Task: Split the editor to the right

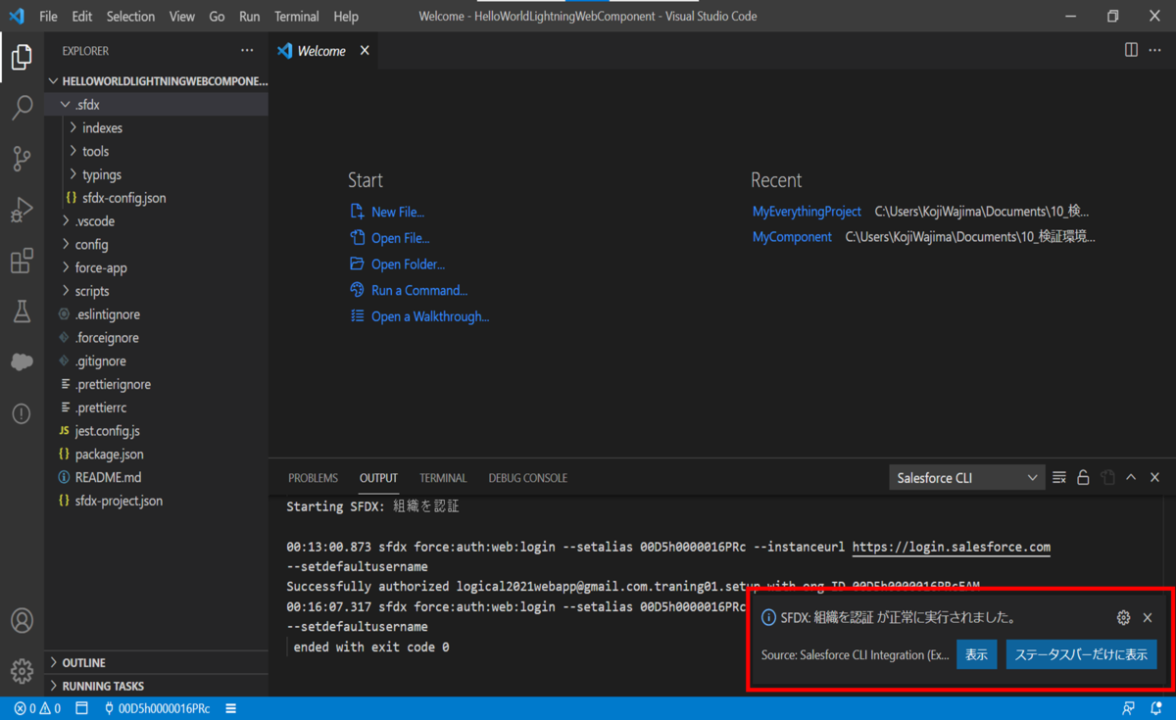Action: [1131, 50]
